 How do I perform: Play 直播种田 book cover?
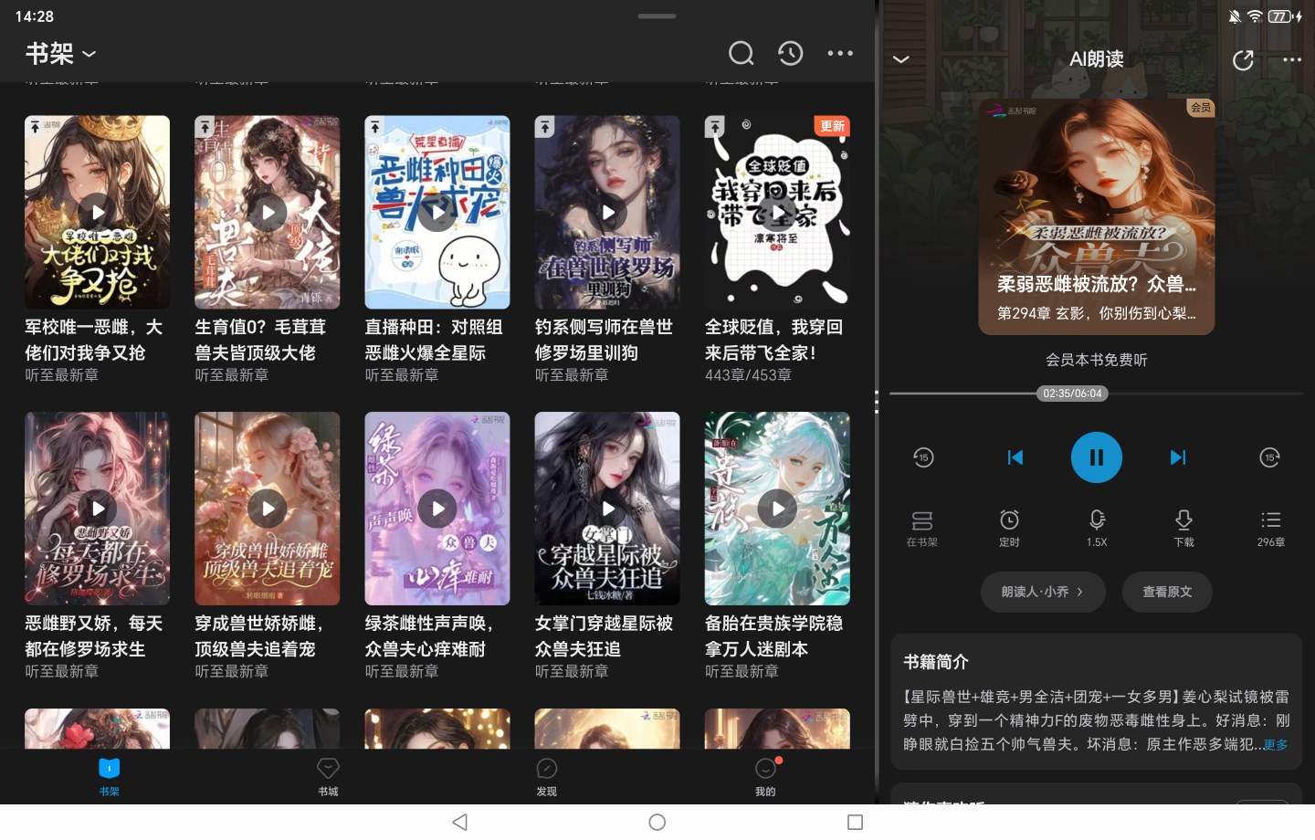click(x=437, y=212)
